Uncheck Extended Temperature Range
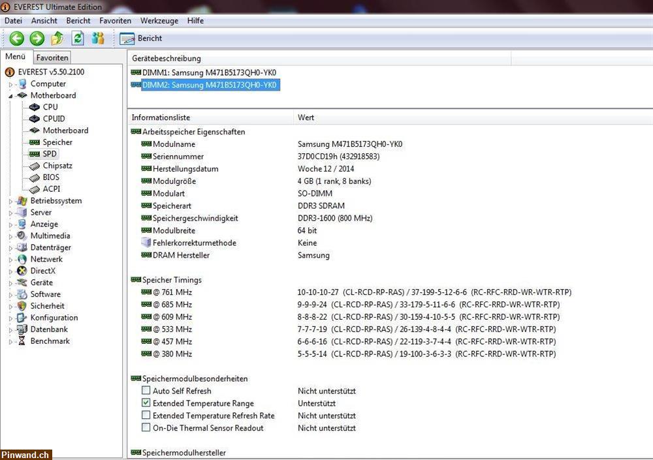Image resolution: width=653 pixels, height=460 pixels. [x=146, y=403]
